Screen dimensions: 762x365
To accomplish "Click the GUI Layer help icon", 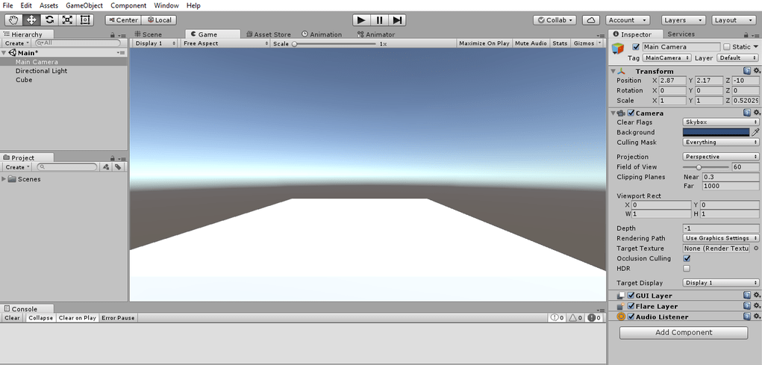I will (x=747, y=296).
